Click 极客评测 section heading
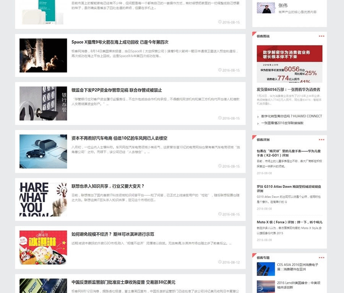Viewport: 344px width, 293px height. click(x=263, y=140)
